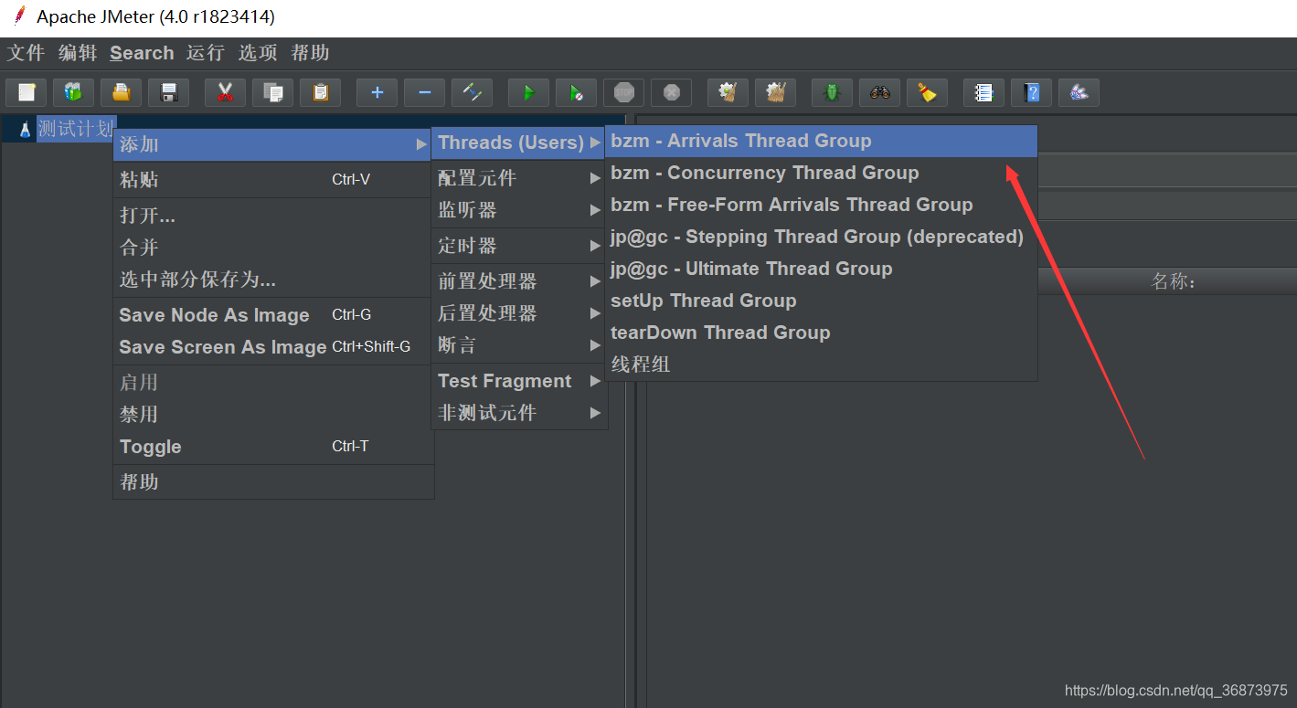Viewport: 1297px width, 708px height.
Task: Select 线程组 thread group entry
Action: click(x=821, y=365)
